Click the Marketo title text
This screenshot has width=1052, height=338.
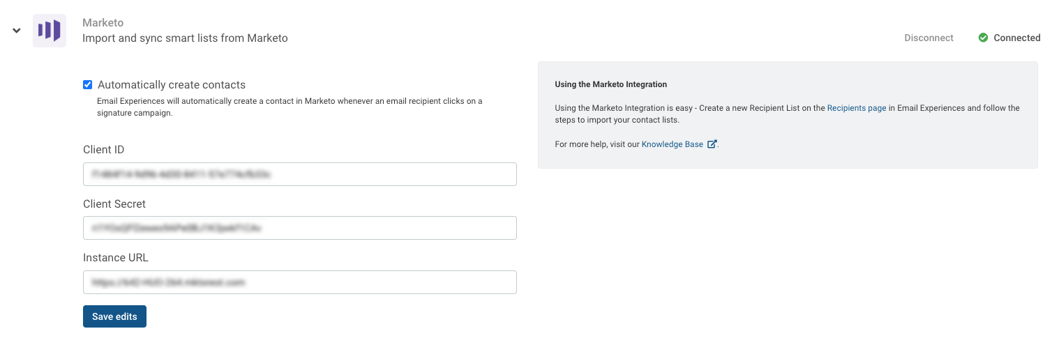(x=103, y=22)
